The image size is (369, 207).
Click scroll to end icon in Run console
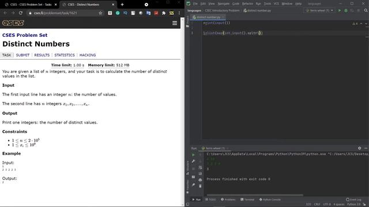click(200, 174)
